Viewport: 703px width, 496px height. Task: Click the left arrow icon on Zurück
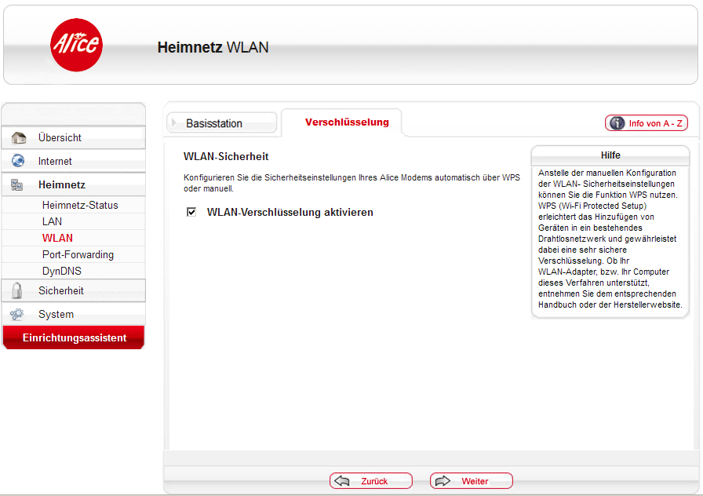[342, 481]
